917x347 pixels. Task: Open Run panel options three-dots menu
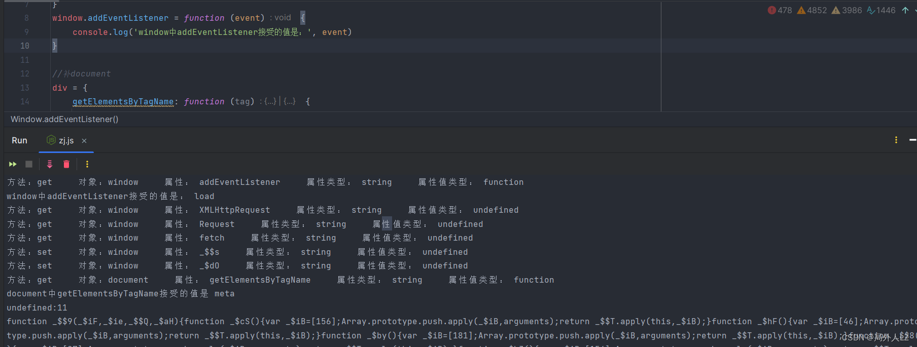[896, 140]
